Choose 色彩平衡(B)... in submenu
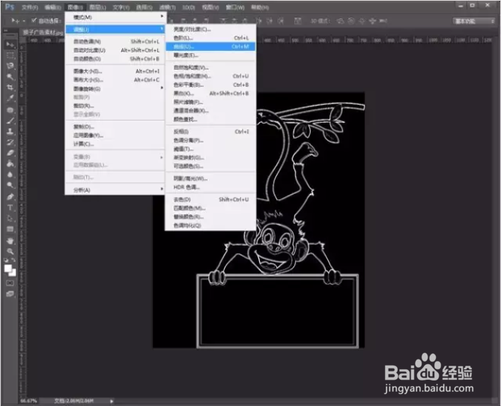The width and height of the screenshot is (501, 406). click(x=210, y=85)
